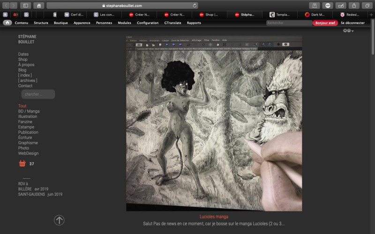Open the shopping basket icon

22,163
